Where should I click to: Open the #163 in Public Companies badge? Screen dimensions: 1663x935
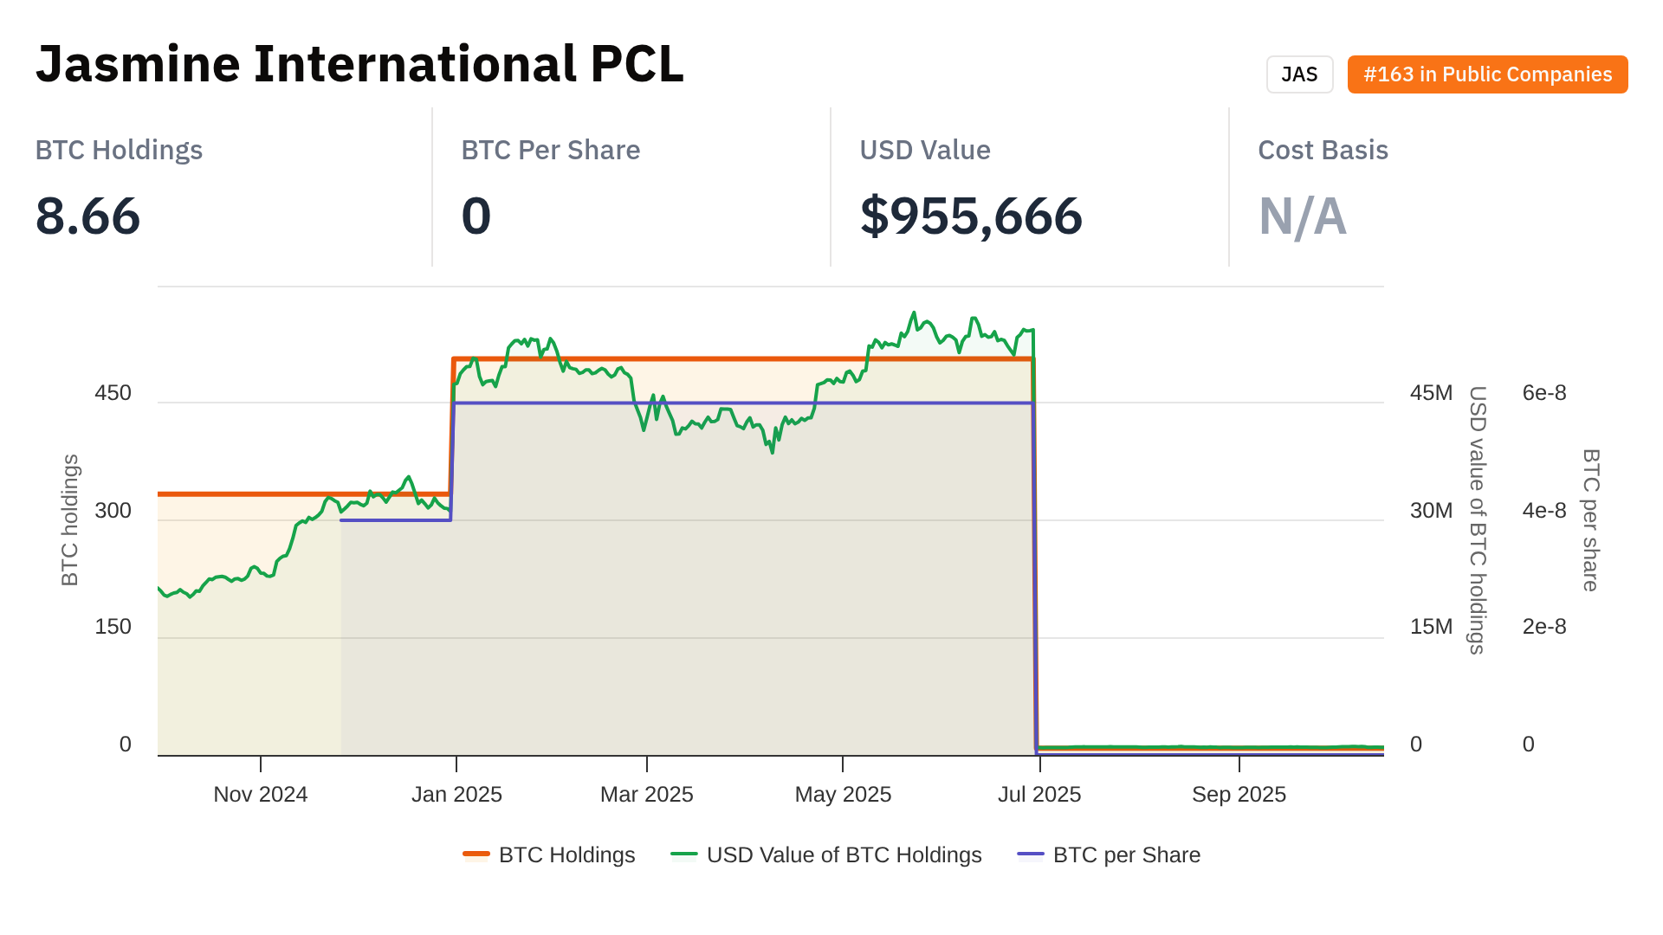1487,74
